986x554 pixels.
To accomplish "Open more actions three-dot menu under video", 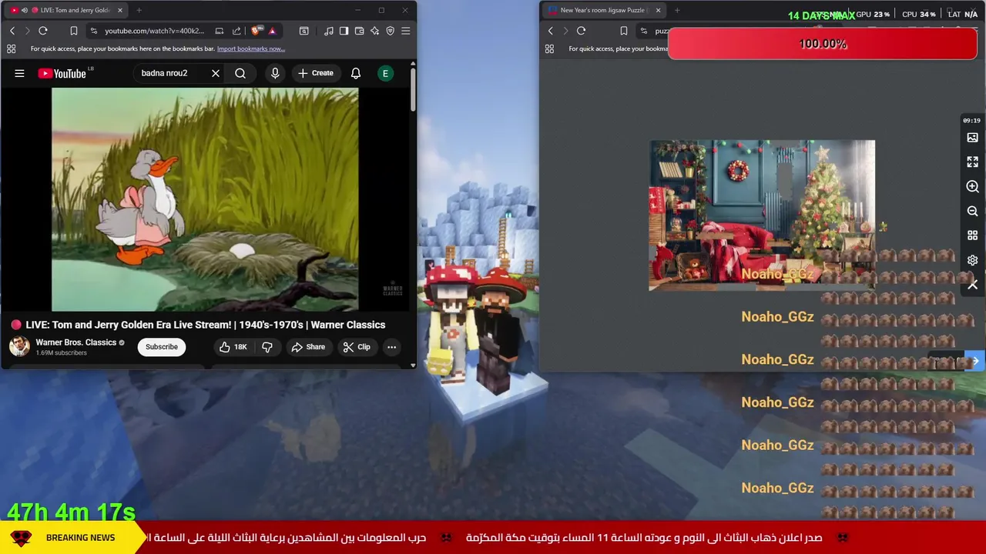I will point(391,347).
